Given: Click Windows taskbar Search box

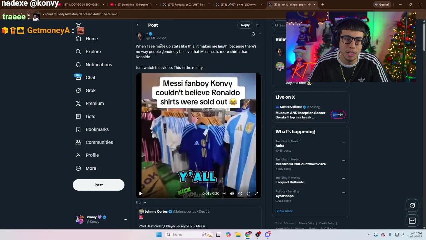Looking at the screenshot, I should click(x=189, y=235).
